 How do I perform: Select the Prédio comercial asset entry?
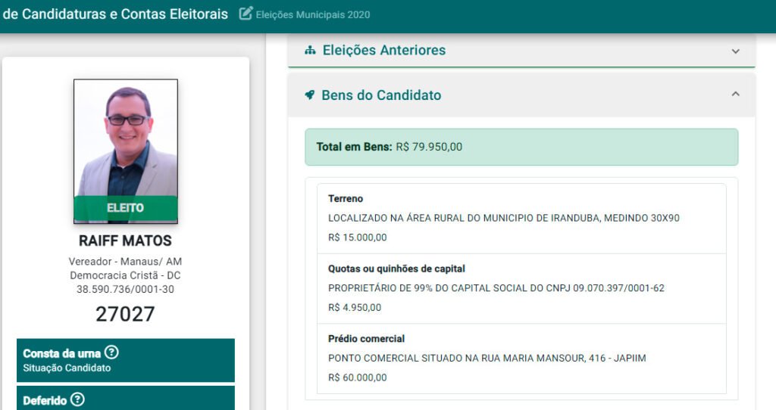[x=521, y=359]
